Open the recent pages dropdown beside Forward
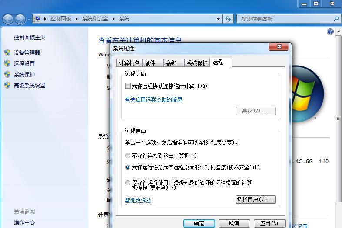The image size is (342, 228). 29,20
